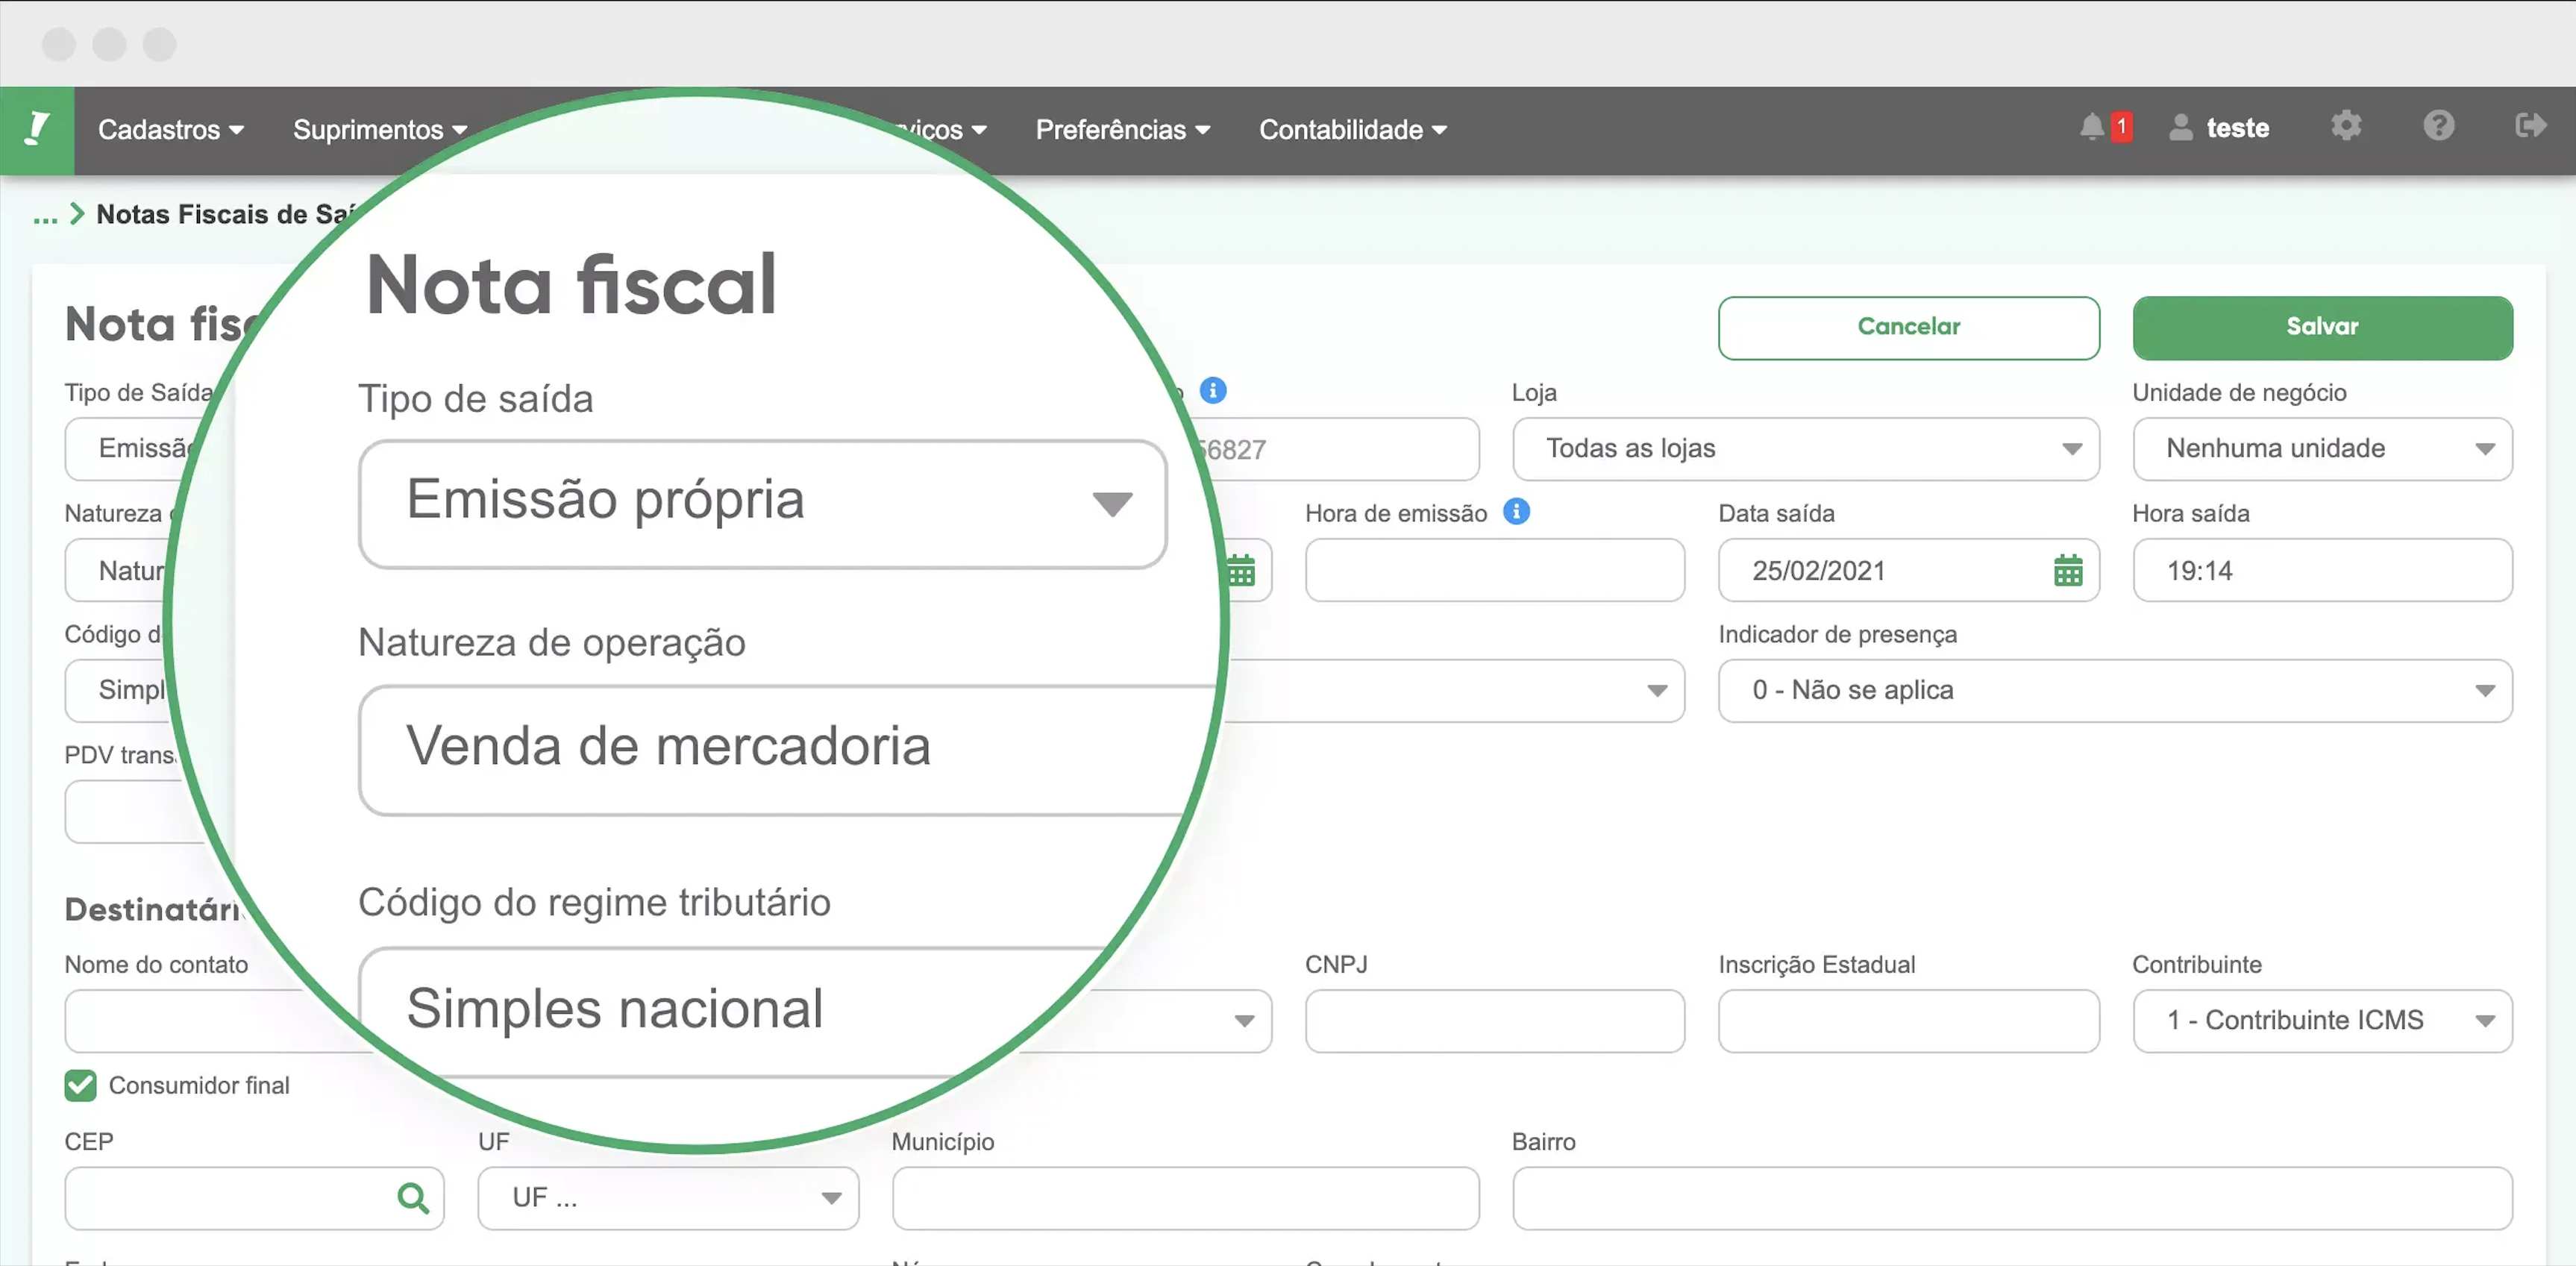Viewport: 2576px width, 1266px height.
Task: Click the help question mark icon
Action: pyautogui.click(x=2438, y=126)
